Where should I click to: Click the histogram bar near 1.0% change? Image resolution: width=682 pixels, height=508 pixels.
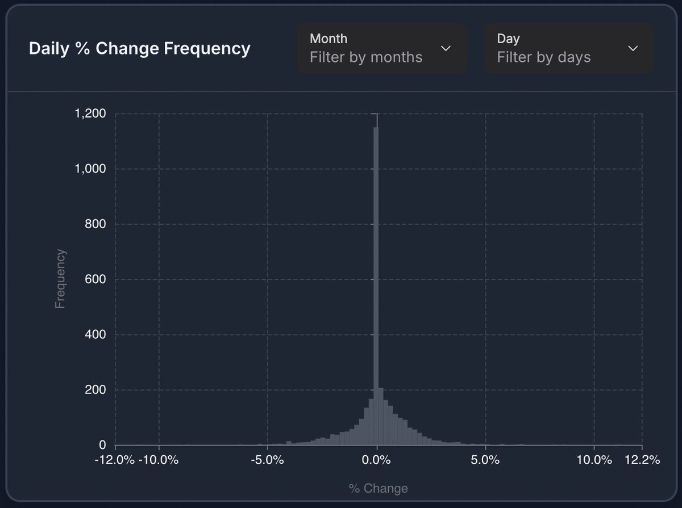[398, 431]
